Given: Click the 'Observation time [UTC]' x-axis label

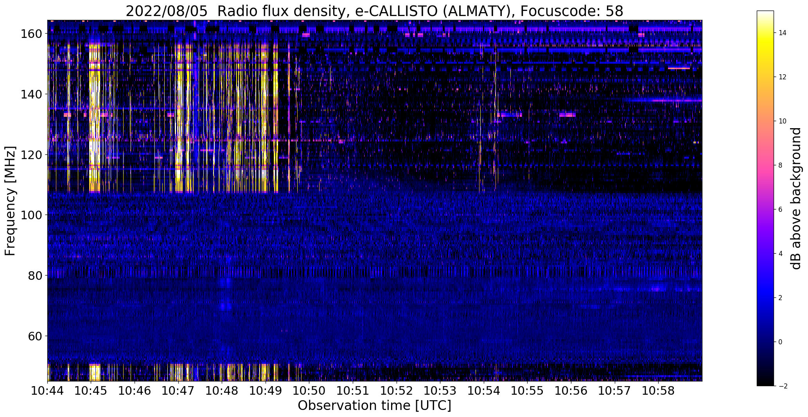Looking at the screenshot, I should tap(374, 406).
